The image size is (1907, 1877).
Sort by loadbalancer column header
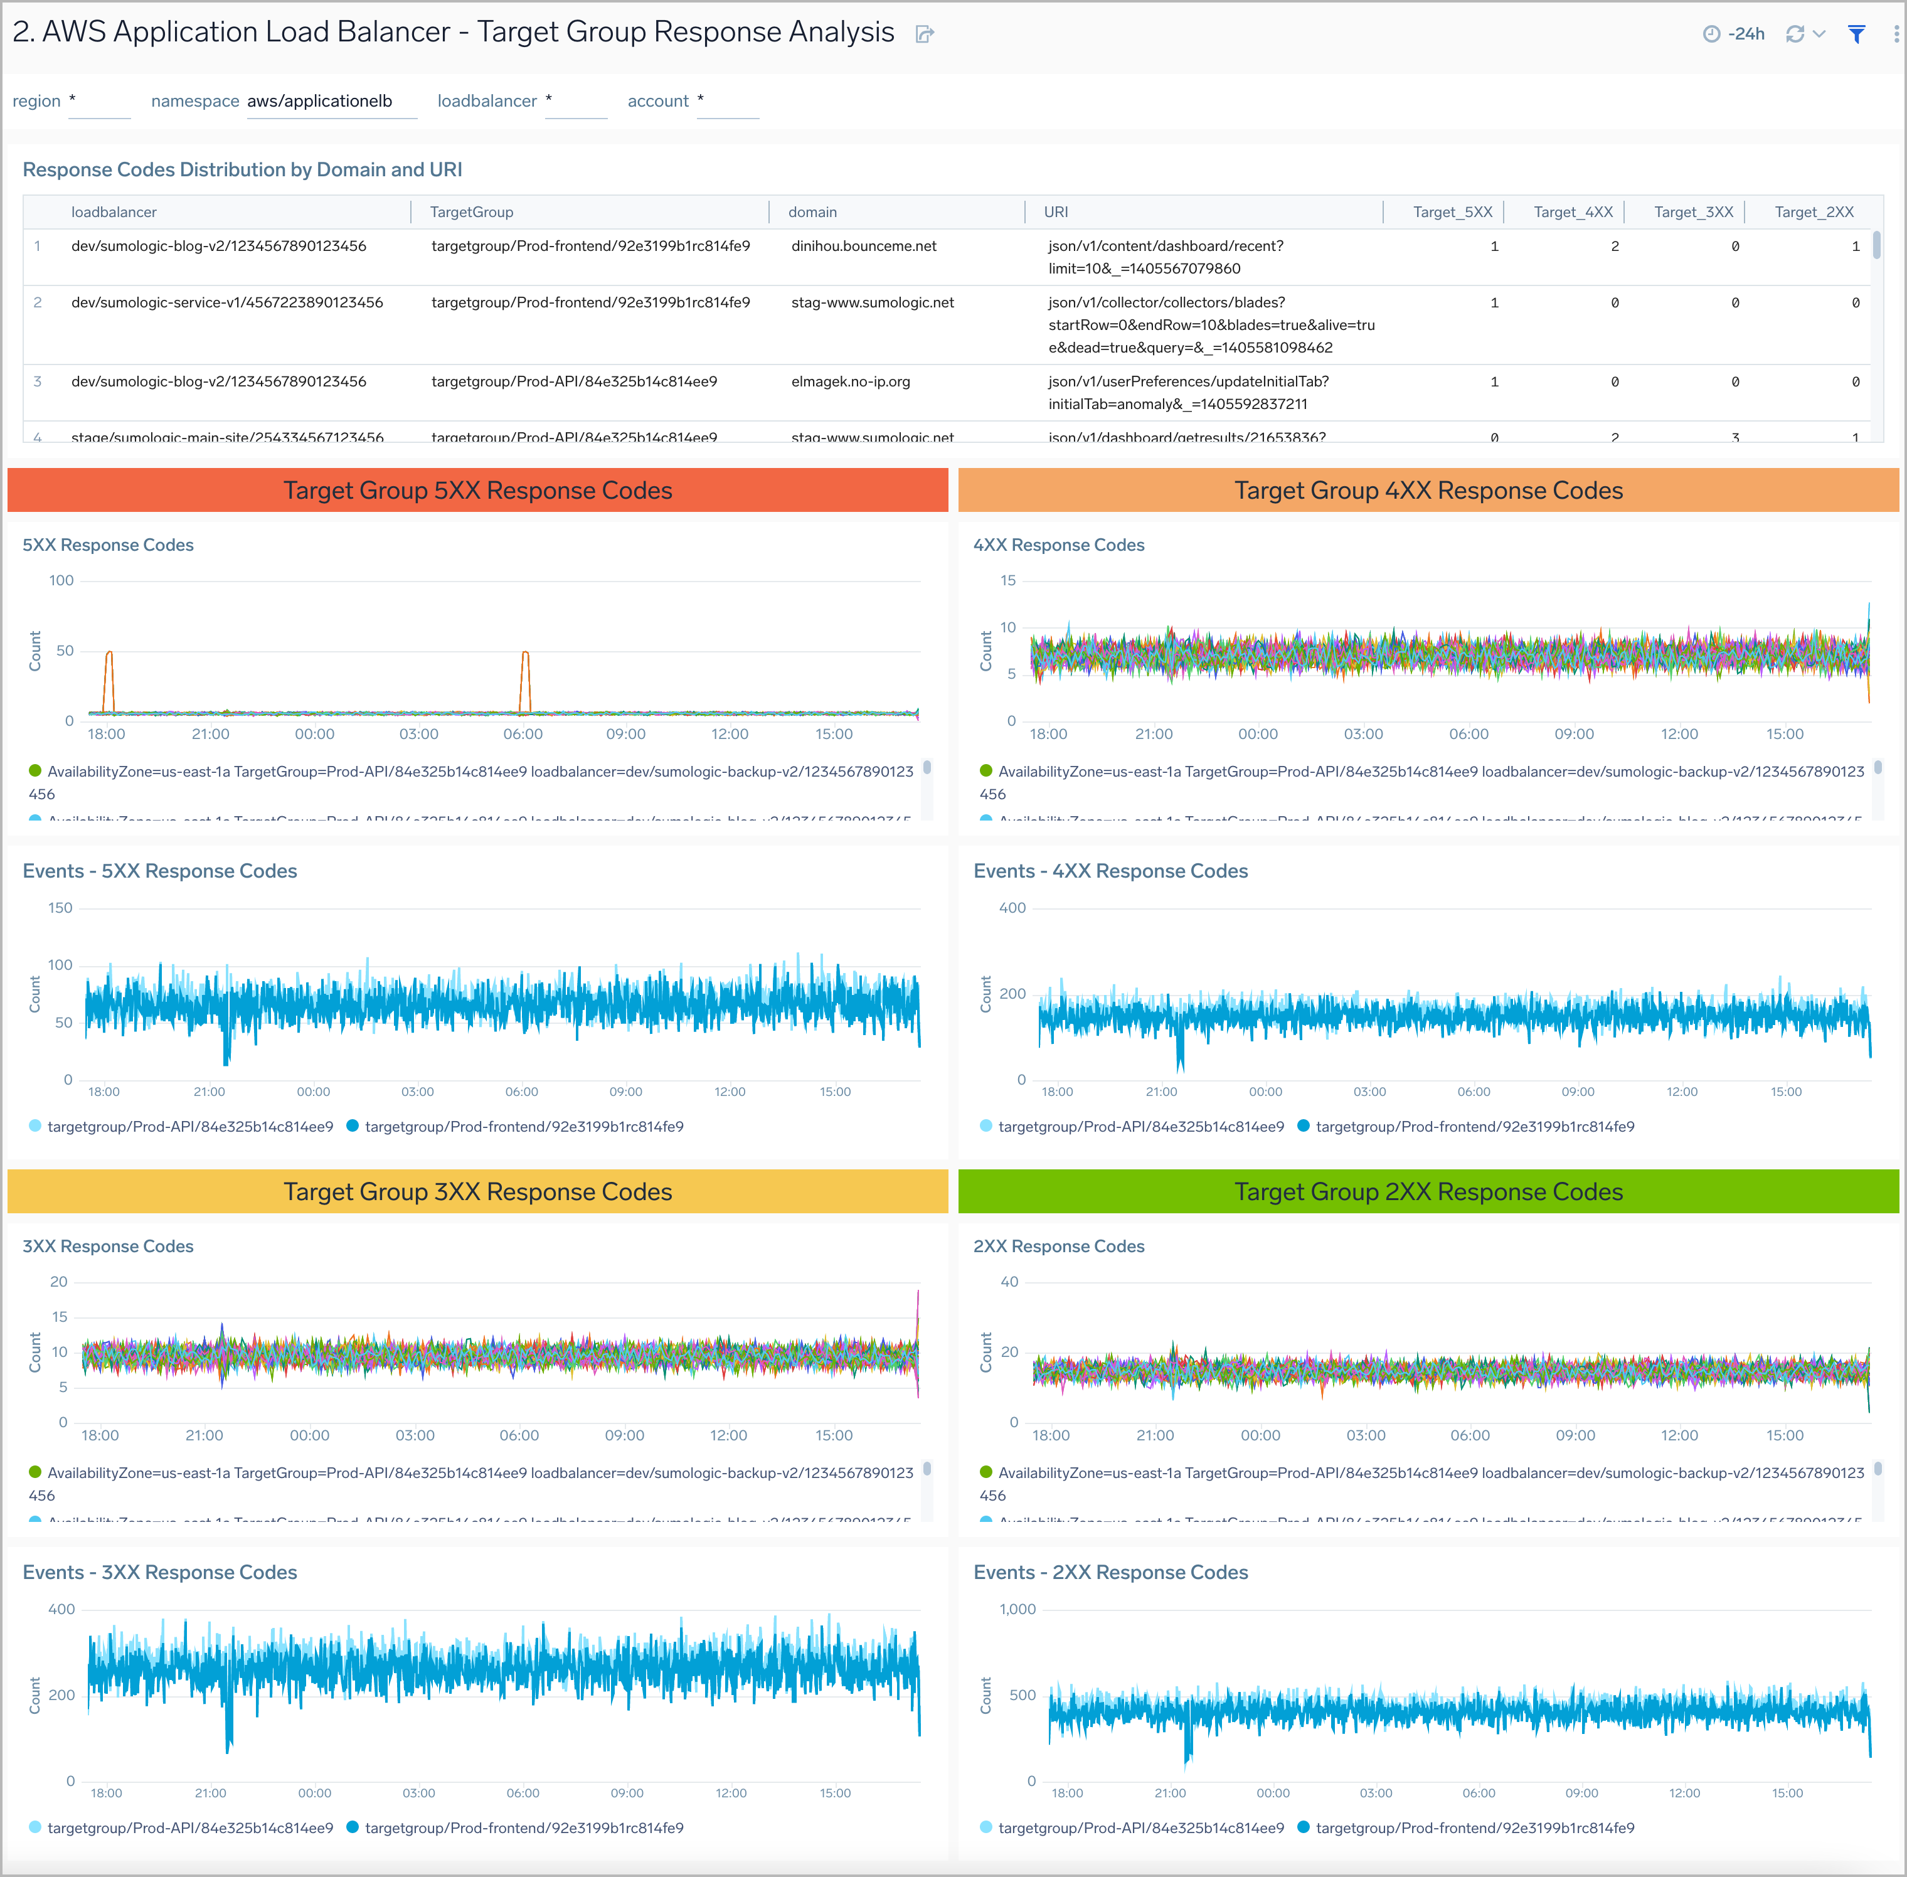tap(114, 212)
